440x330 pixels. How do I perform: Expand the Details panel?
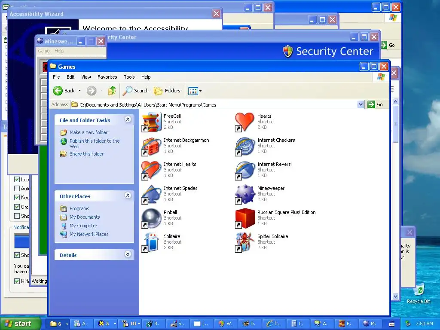(x=128, y=254)
